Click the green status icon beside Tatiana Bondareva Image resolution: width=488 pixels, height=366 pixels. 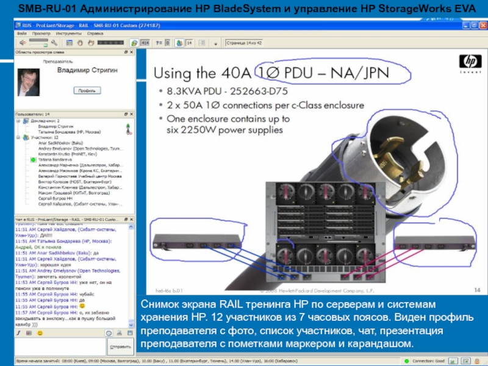click(34, 160)
